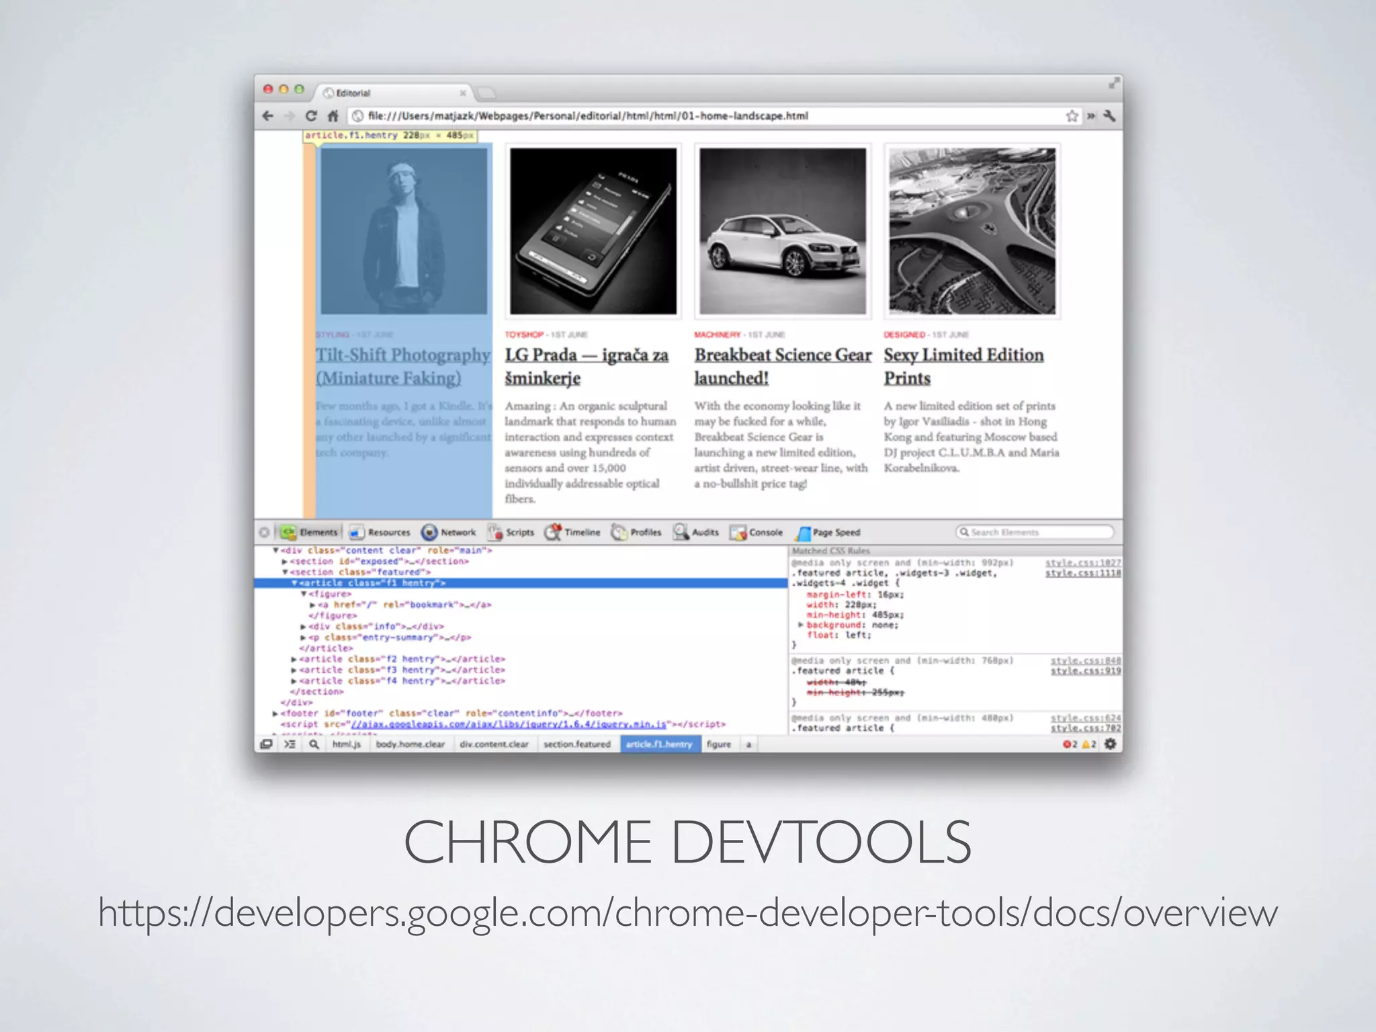Select body.home.clear in the breadcrumb bar
This screenshot has height=1032, width=1376.
[x=410, y=744]
